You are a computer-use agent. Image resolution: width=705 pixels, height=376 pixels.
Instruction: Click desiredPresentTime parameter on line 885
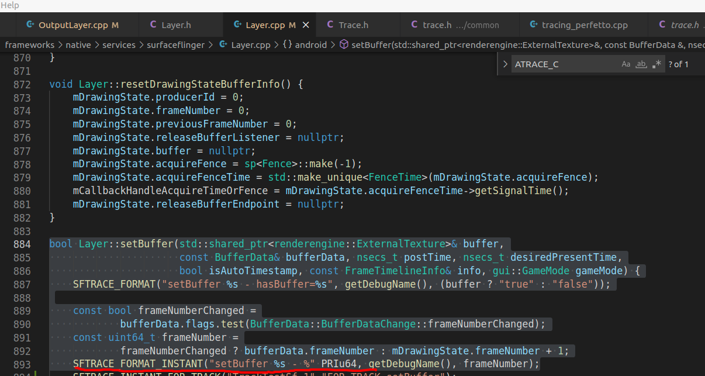coord(563,257)
